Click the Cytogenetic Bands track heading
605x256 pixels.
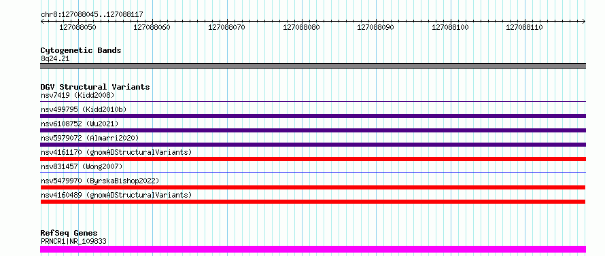[81, 50]
